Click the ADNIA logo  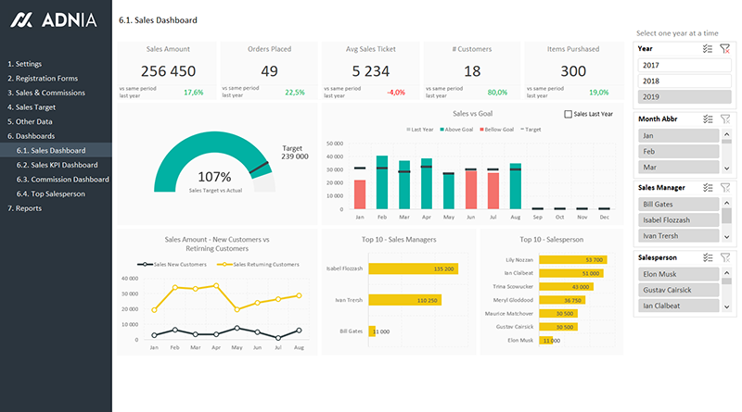point(56,19)
